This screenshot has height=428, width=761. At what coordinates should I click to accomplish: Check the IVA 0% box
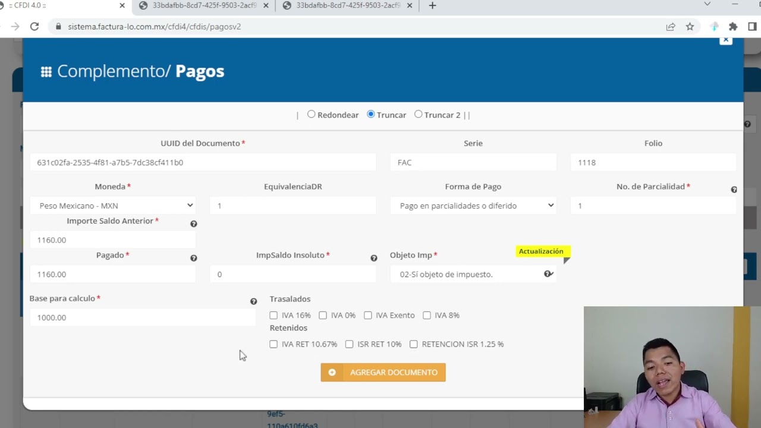pos(323,316)
